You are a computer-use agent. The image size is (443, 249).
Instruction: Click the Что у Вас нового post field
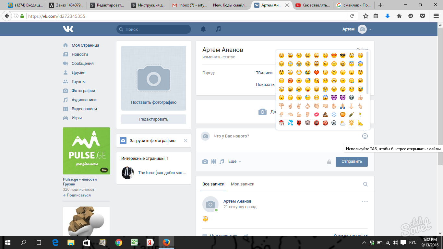point(285,136)
